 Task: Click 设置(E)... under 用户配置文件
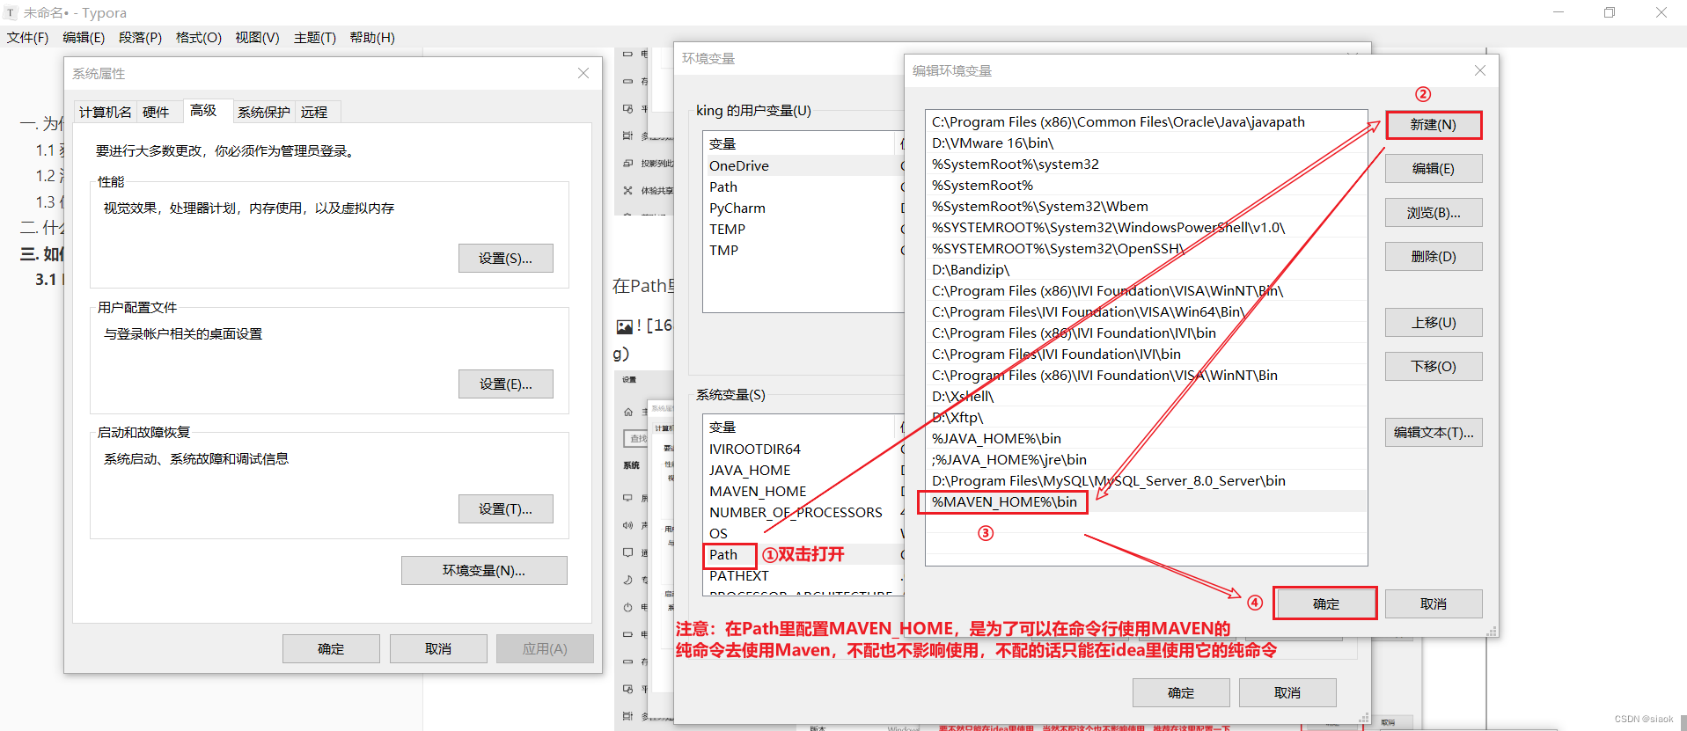[505, 384]
